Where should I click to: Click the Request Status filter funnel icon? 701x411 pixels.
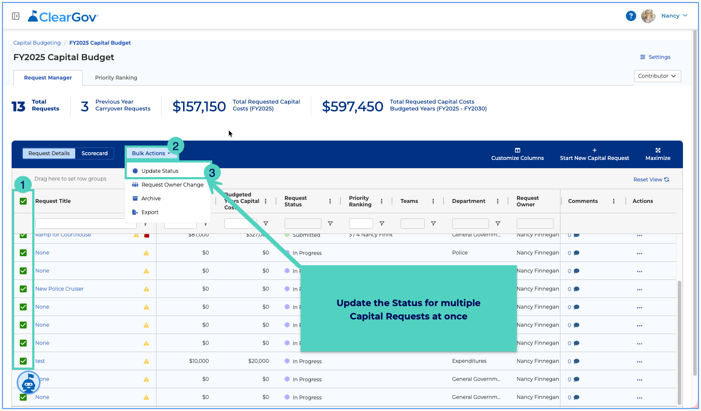click(330, 224)
